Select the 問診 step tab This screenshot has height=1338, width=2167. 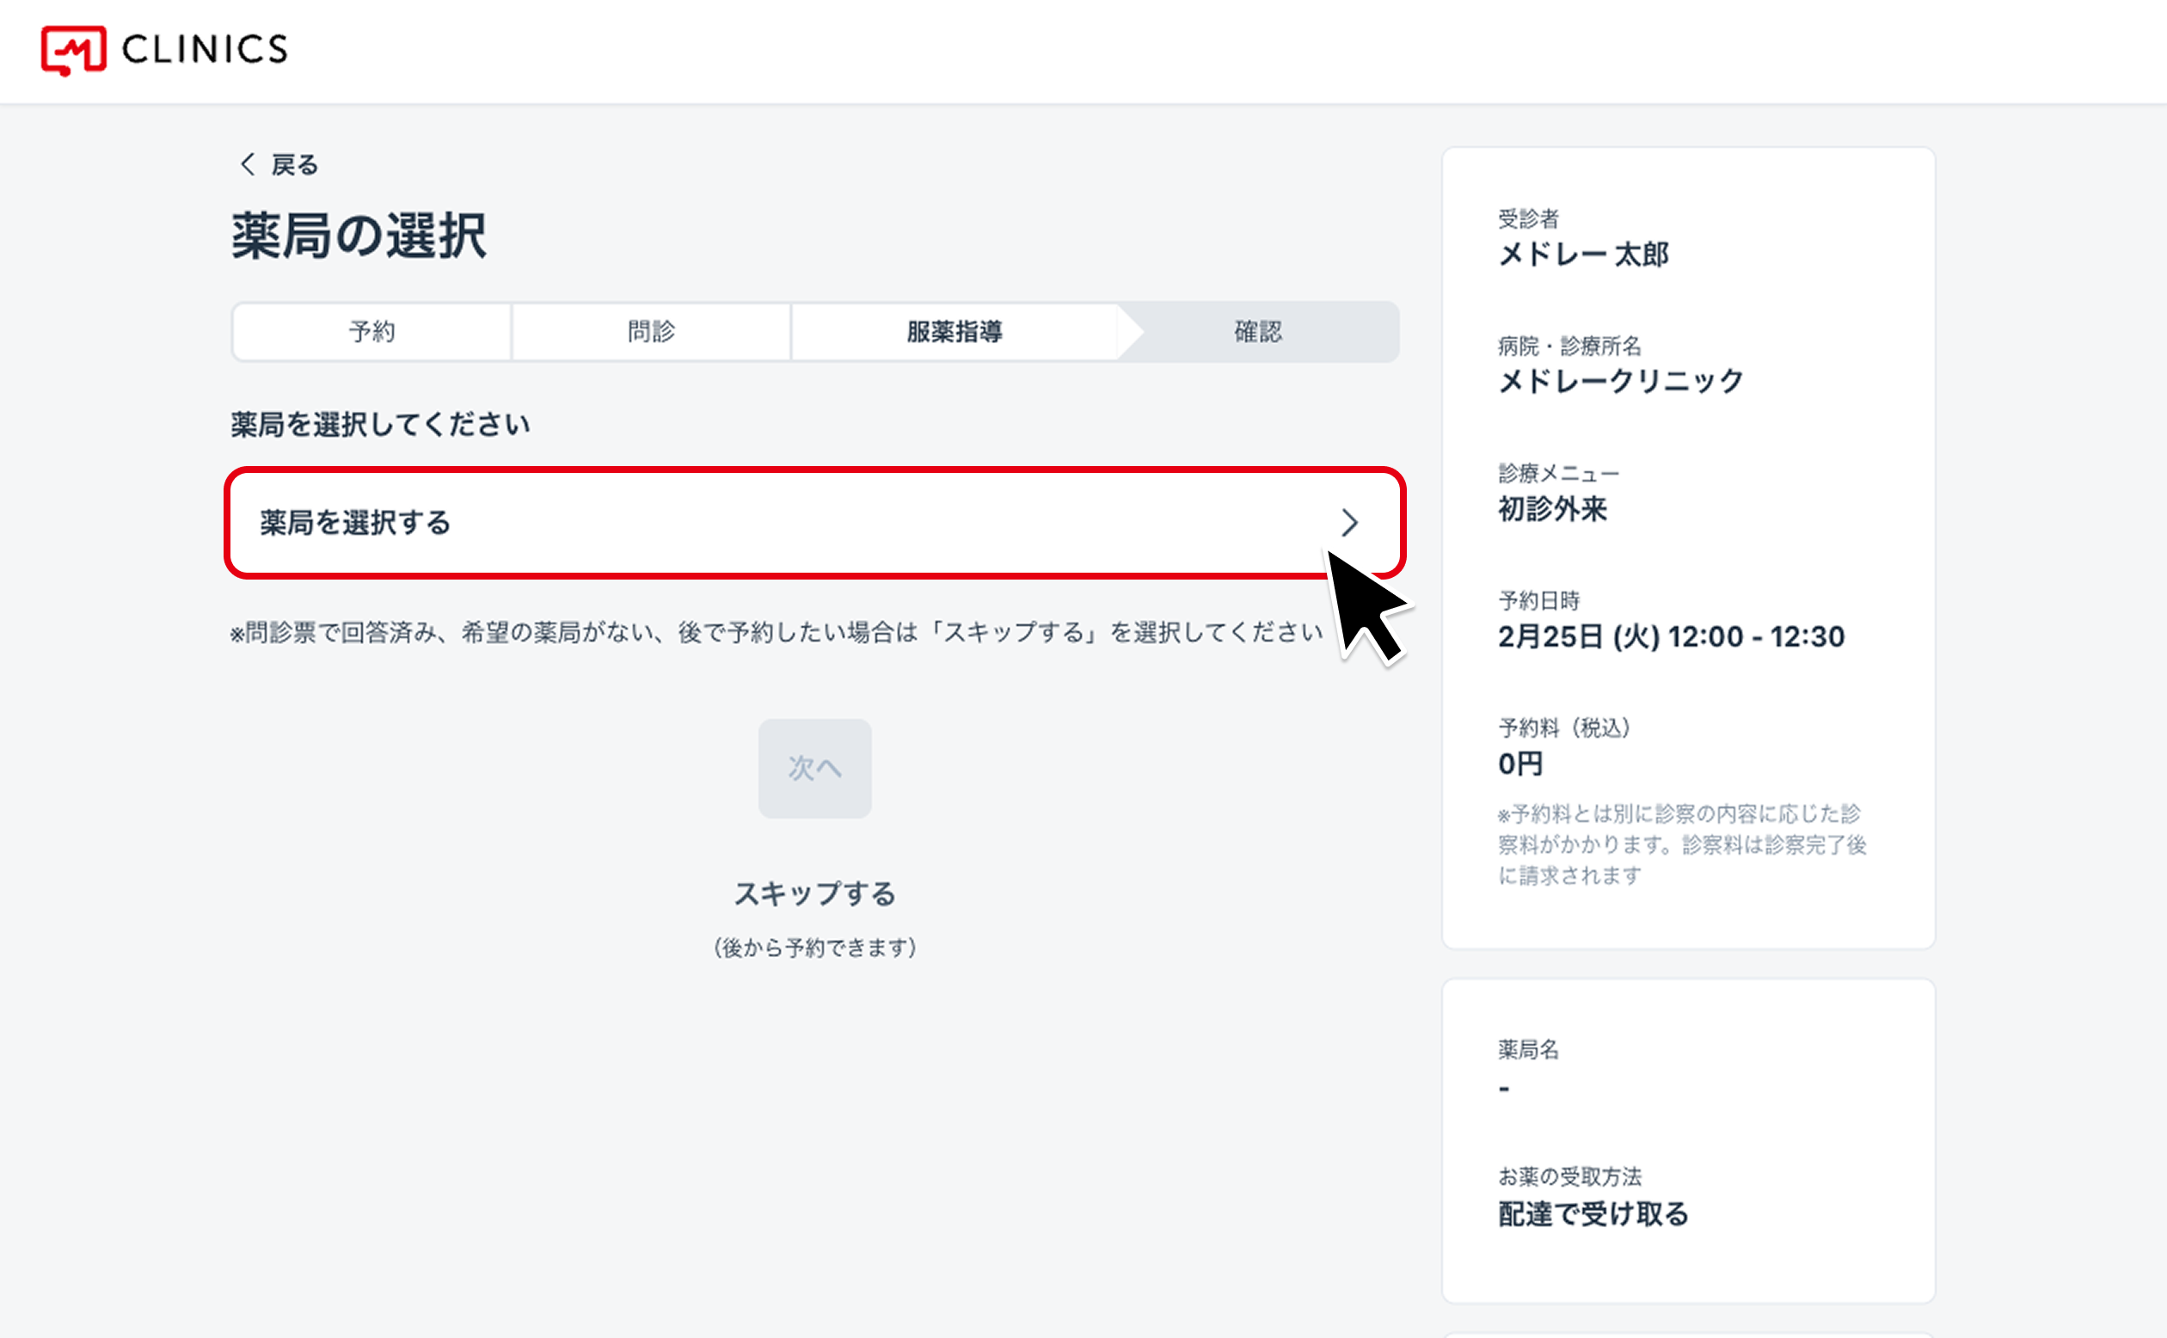651,332
